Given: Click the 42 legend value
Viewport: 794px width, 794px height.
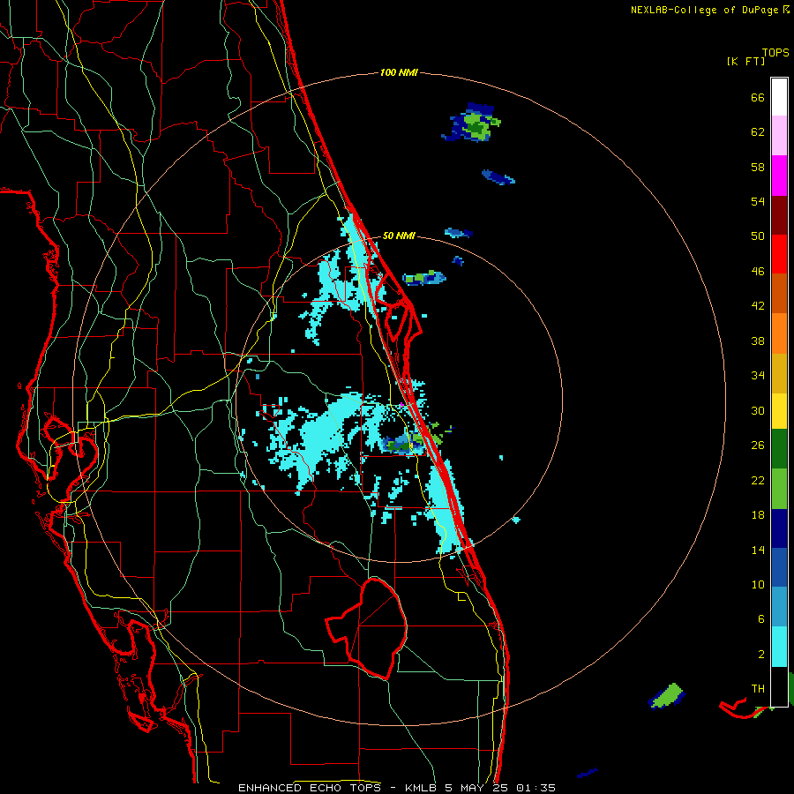Looking at the screenshot, I should tap(758, 306).
